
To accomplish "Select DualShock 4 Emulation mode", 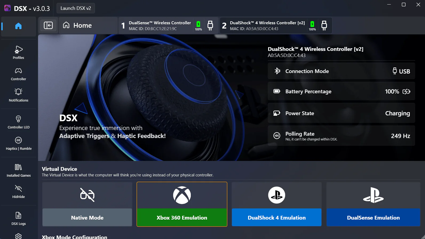I will 277,204.
